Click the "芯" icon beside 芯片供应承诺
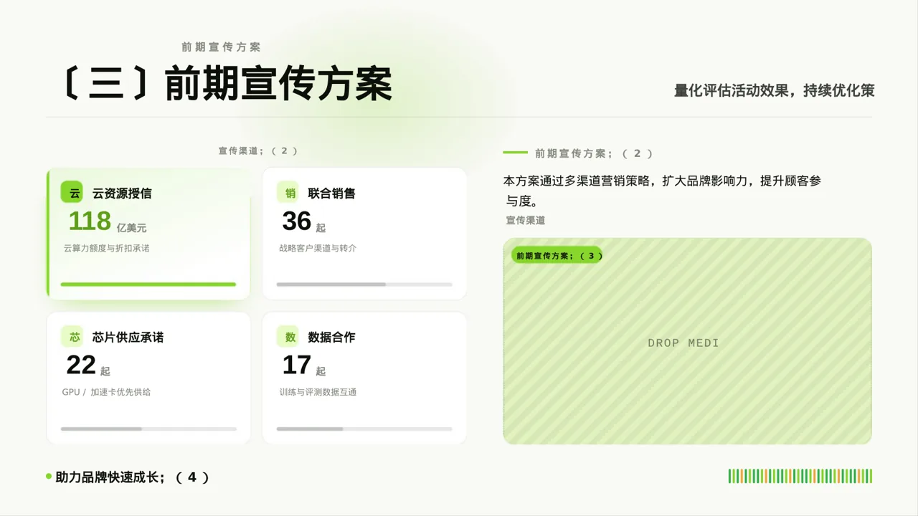 pos(72,337)
